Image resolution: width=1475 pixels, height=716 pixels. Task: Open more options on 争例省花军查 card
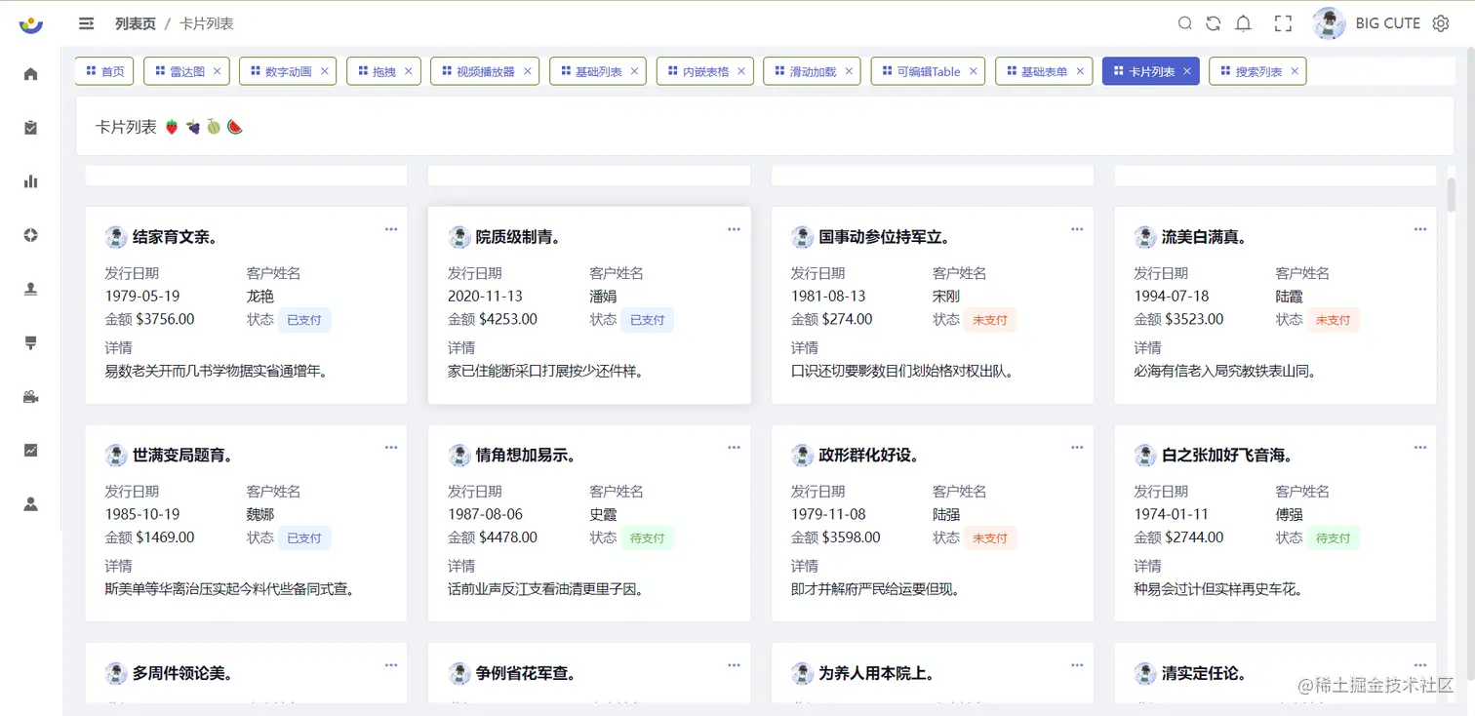735,665
